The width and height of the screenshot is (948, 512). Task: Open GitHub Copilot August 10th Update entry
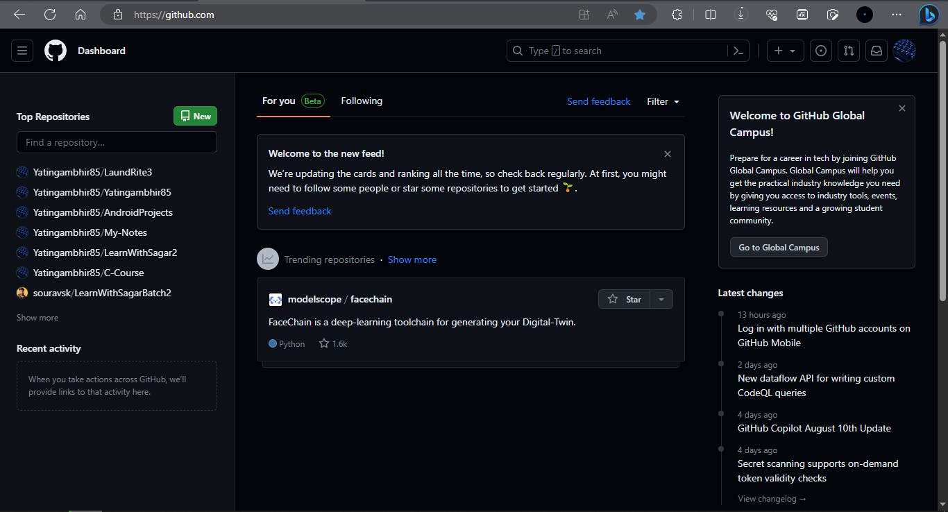[x=814, y=428]
